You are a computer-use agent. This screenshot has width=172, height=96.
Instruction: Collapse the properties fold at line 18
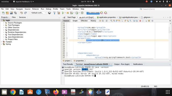click(x=67, y=38)
